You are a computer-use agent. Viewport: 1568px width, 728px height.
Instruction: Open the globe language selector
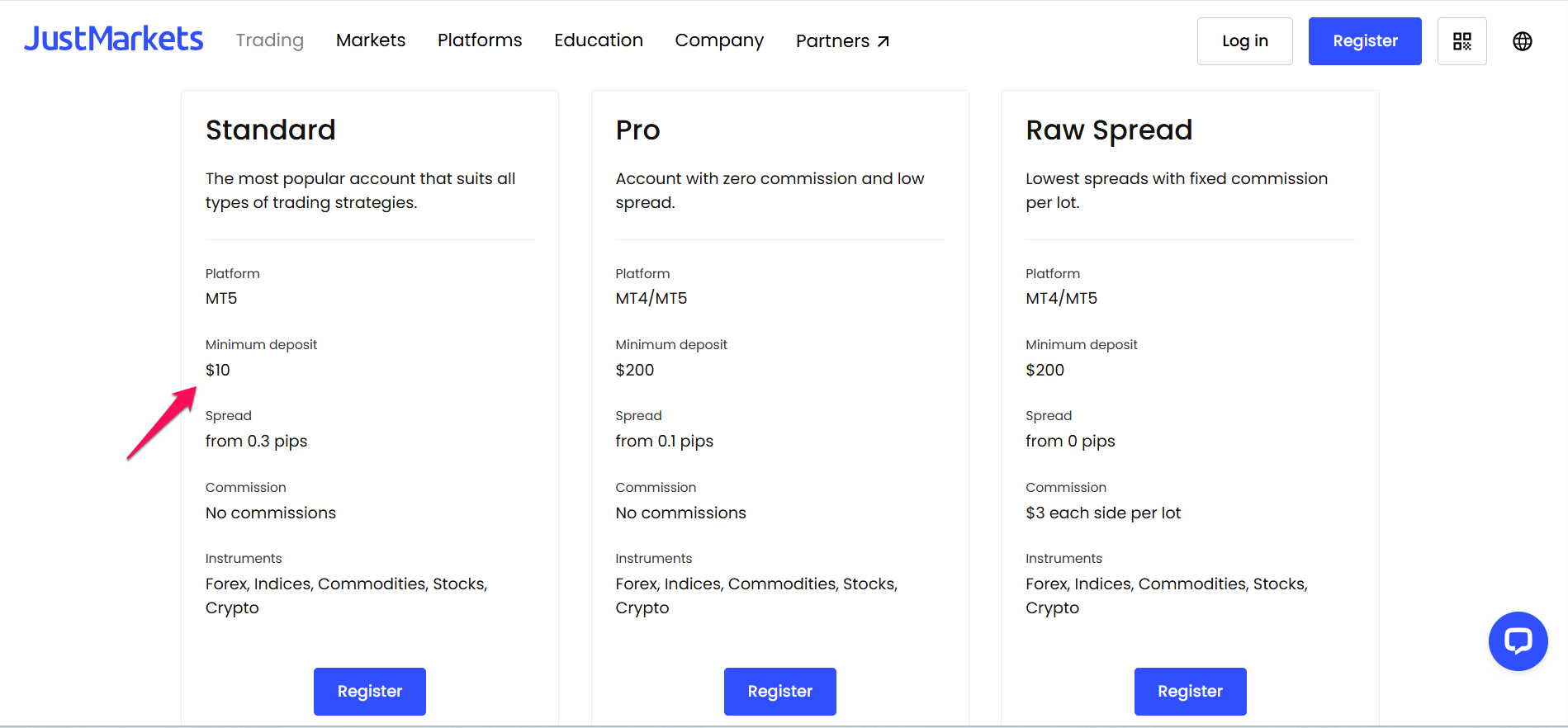pos(1522,41)
